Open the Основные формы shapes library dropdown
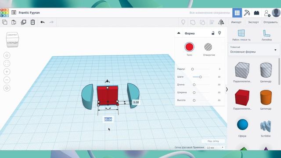This screenshot has width=281, height=158. 254,50
